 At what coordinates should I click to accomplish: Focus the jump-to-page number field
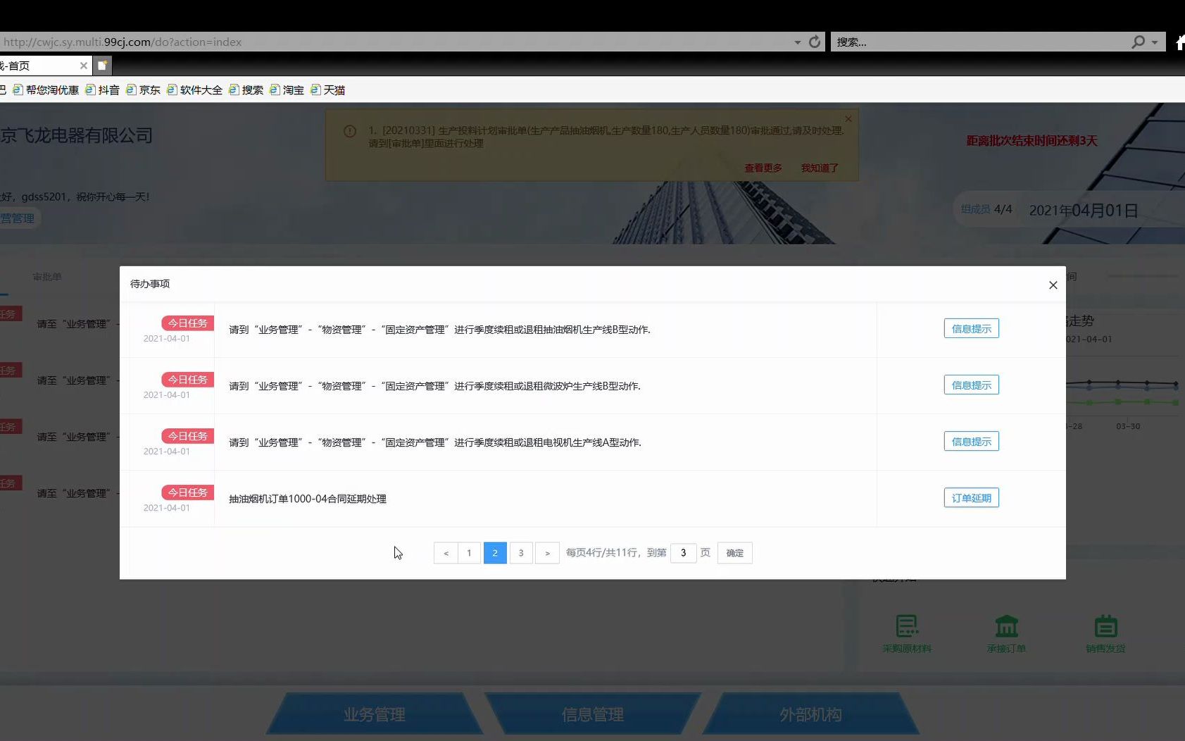coord(683,553)
